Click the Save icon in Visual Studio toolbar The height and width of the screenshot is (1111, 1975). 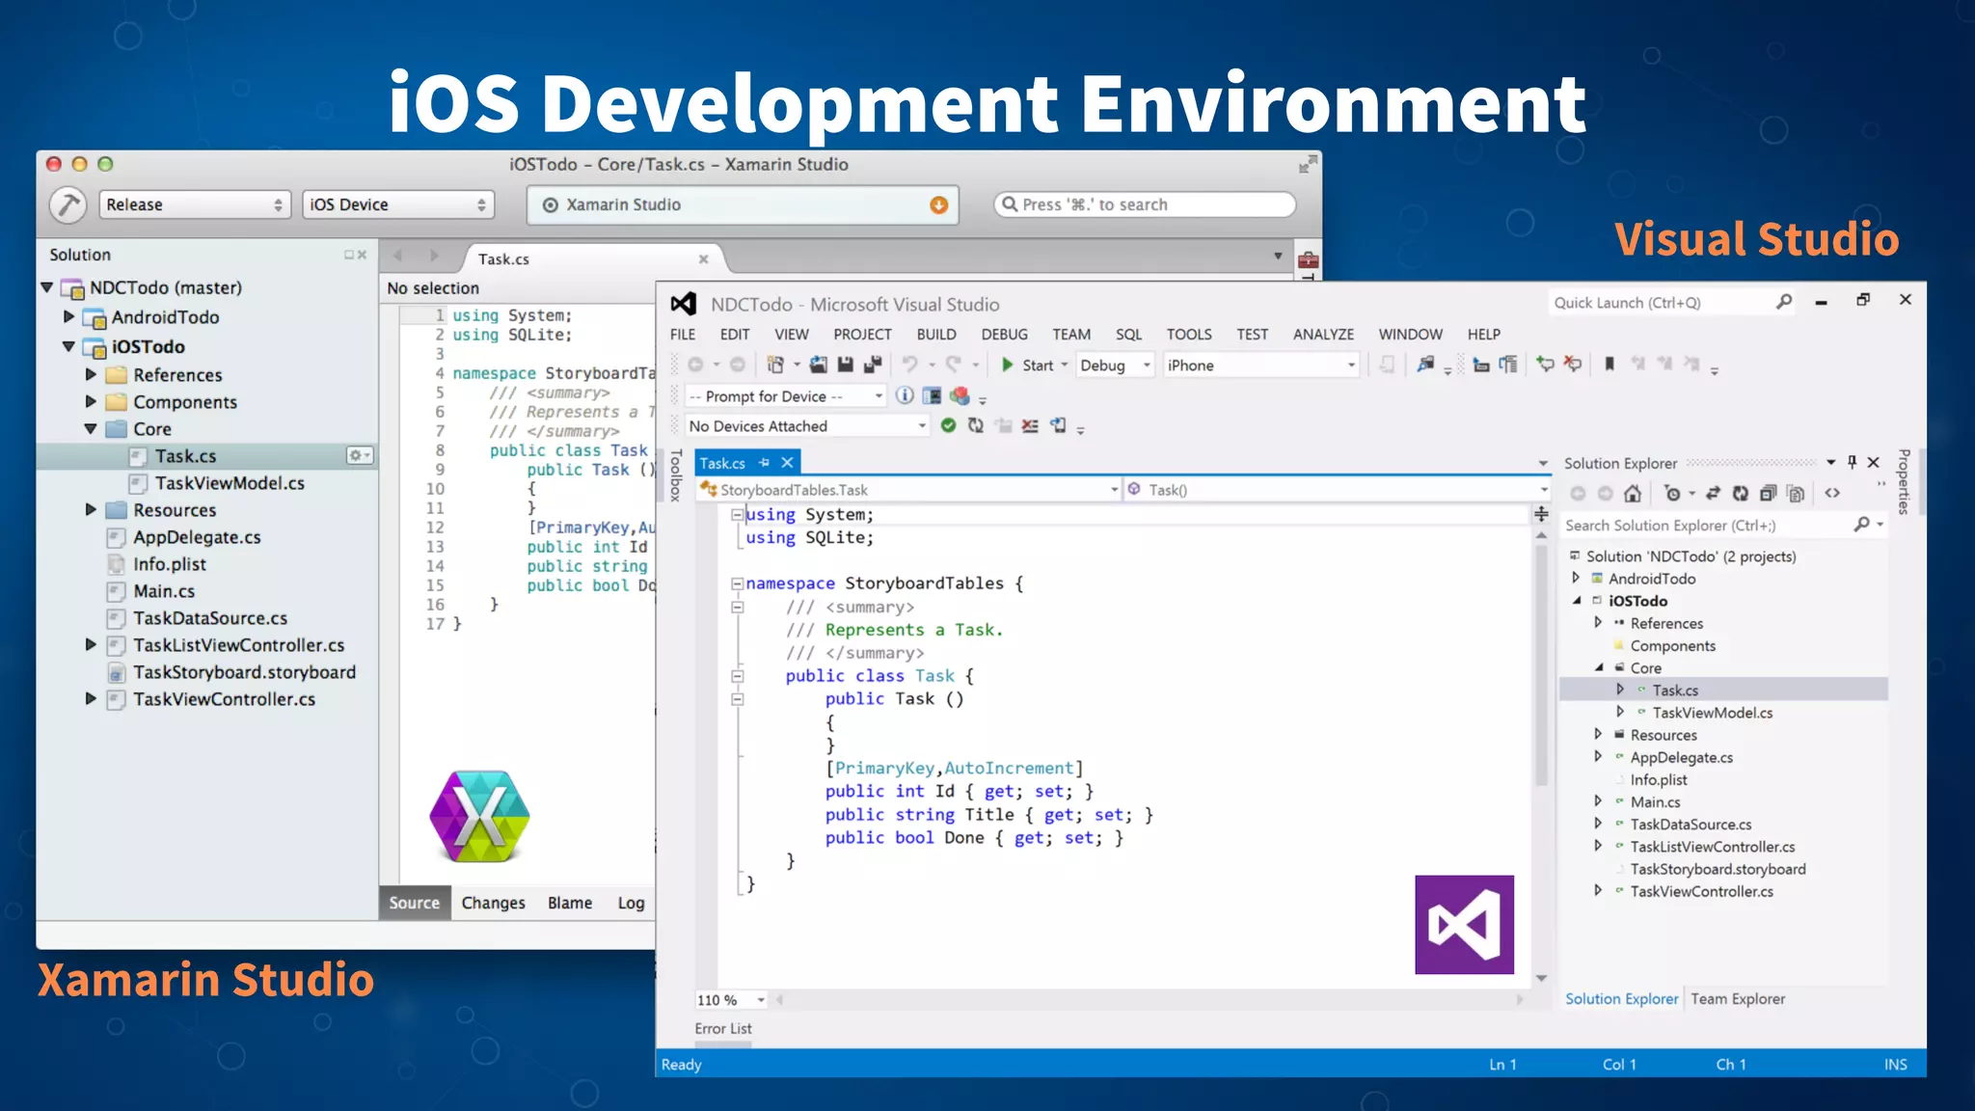[846, 365]
